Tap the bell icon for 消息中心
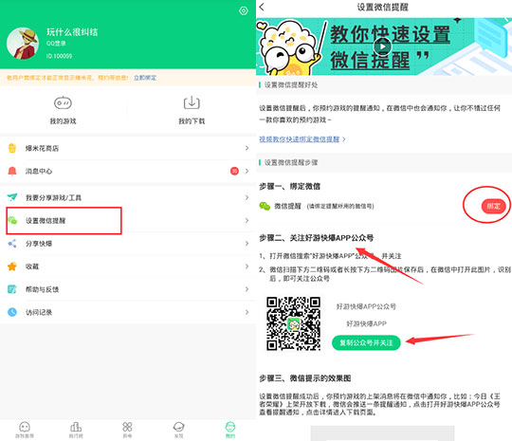This screenshot has width=512, height=441. coord(12,171)
